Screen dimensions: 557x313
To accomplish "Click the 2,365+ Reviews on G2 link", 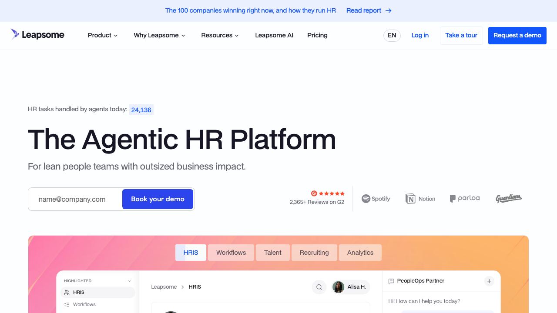I will (x=317, y=202).
